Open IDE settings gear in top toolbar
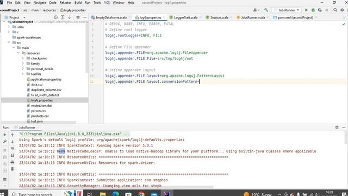This screenshot has width=348, height=196. click(342, 10)
